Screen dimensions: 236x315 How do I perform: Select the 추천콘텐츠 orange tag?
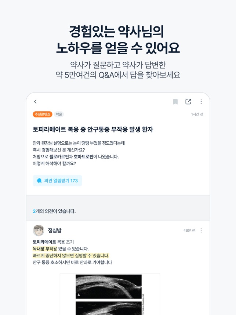click(x=42, y=114)
